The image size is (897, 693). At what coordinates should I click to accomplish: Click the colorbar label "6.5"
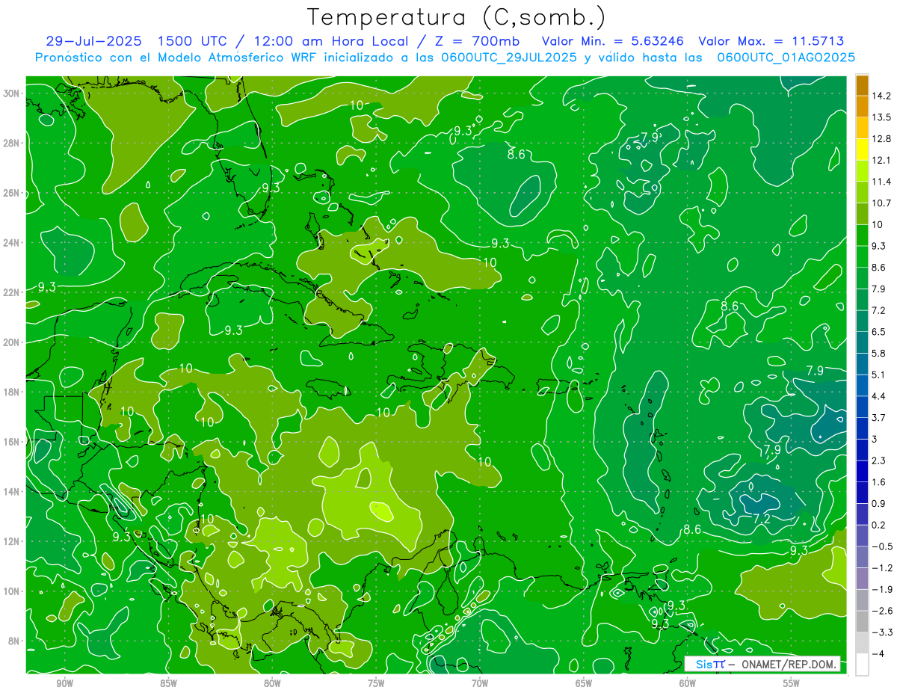[x=878, y=331]
